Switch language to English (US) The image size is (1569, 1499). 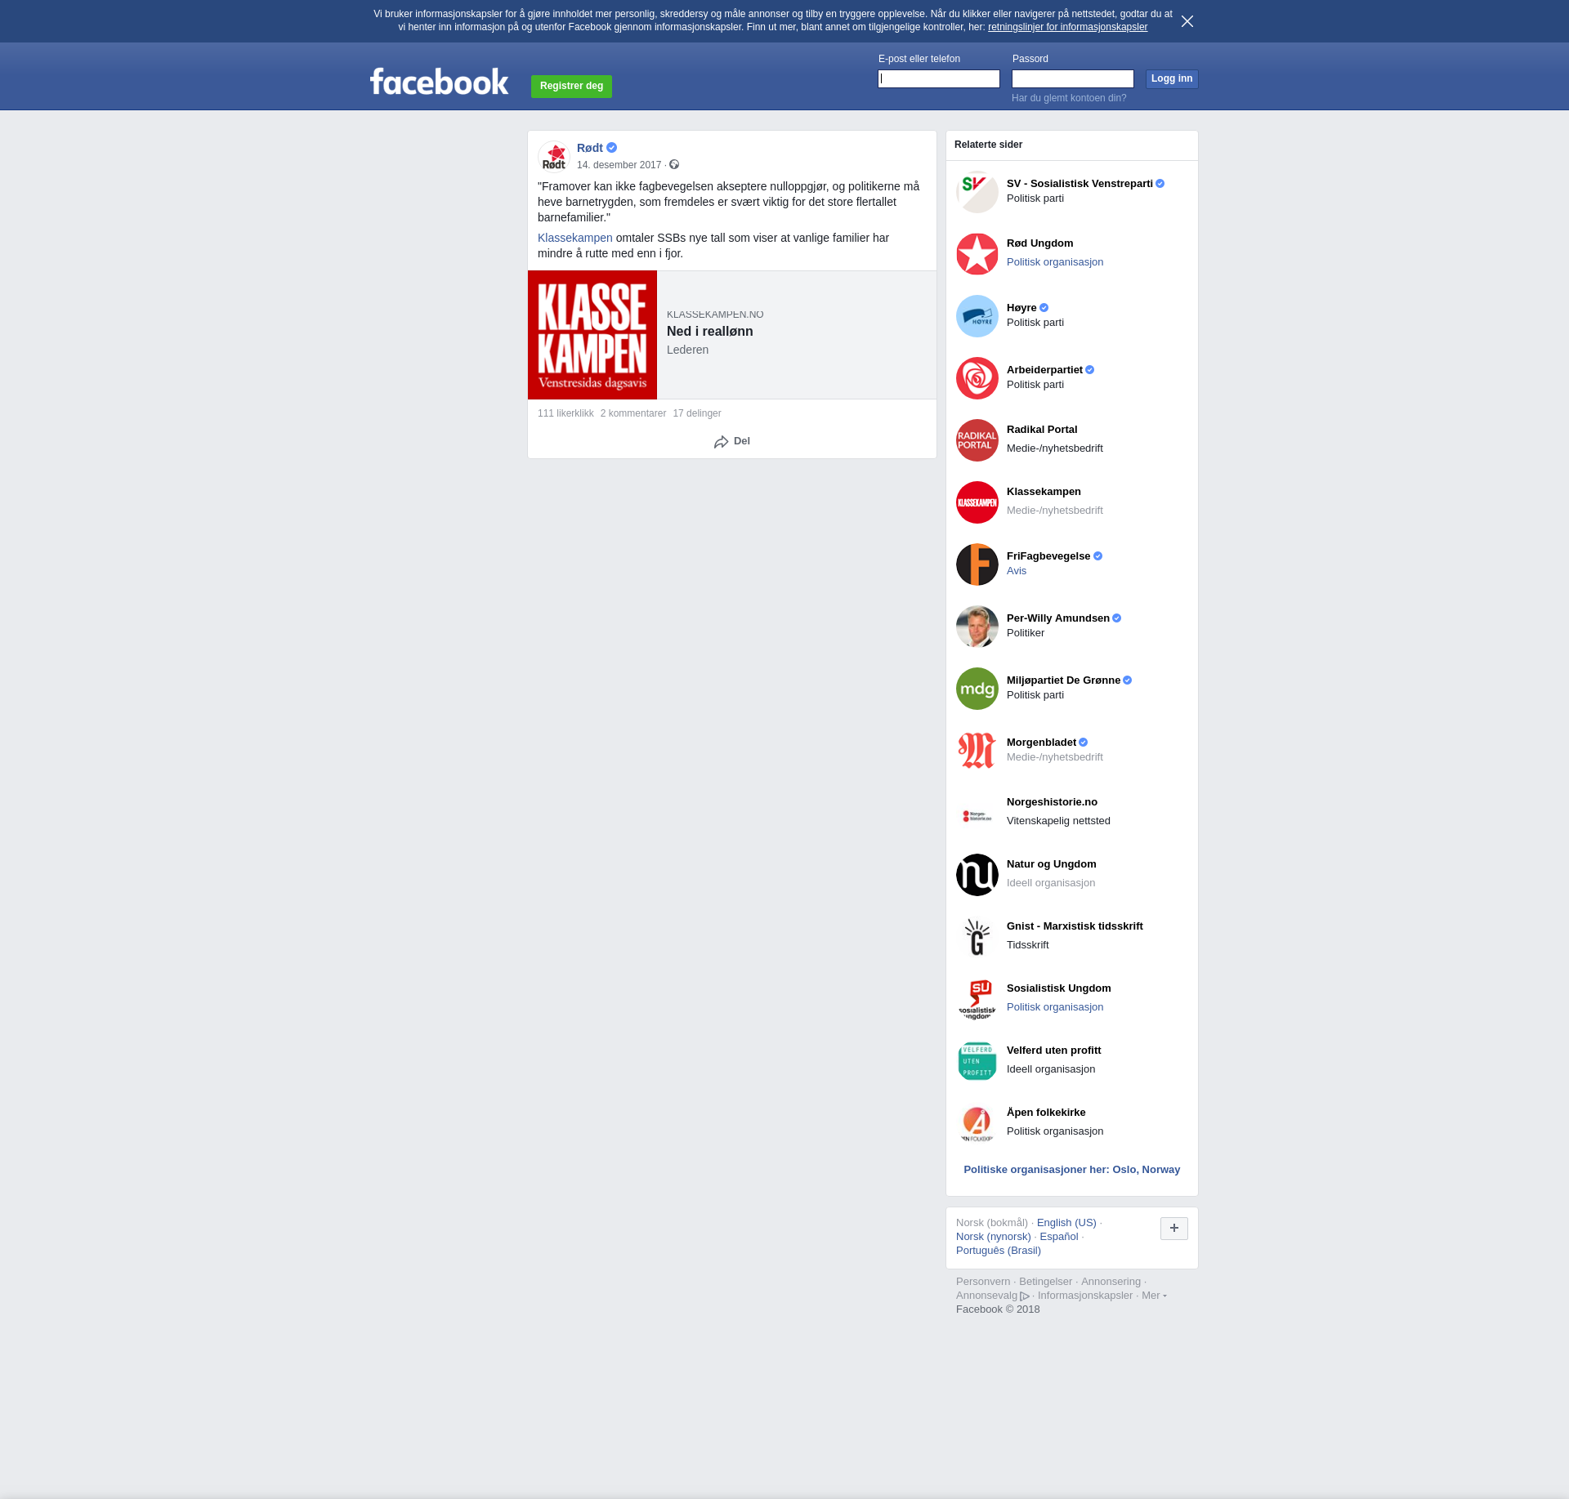(1066, 1223)
